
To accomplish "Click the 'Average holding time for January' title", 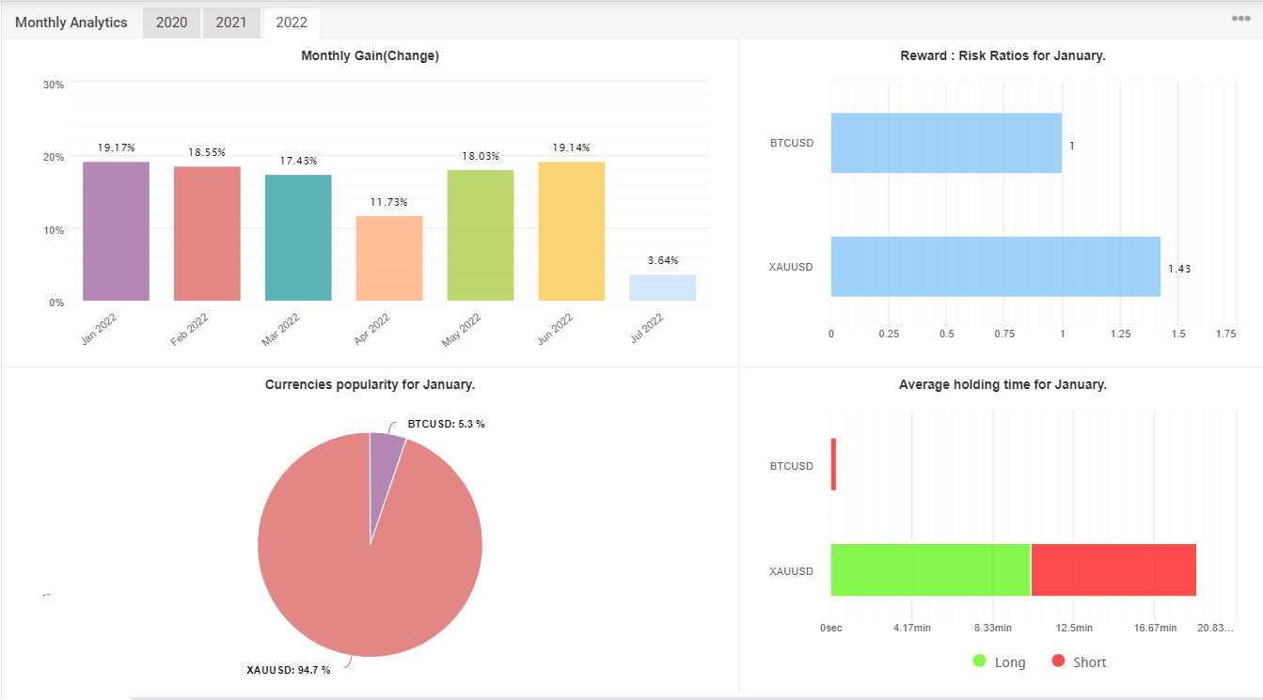I will point(1003,384).
